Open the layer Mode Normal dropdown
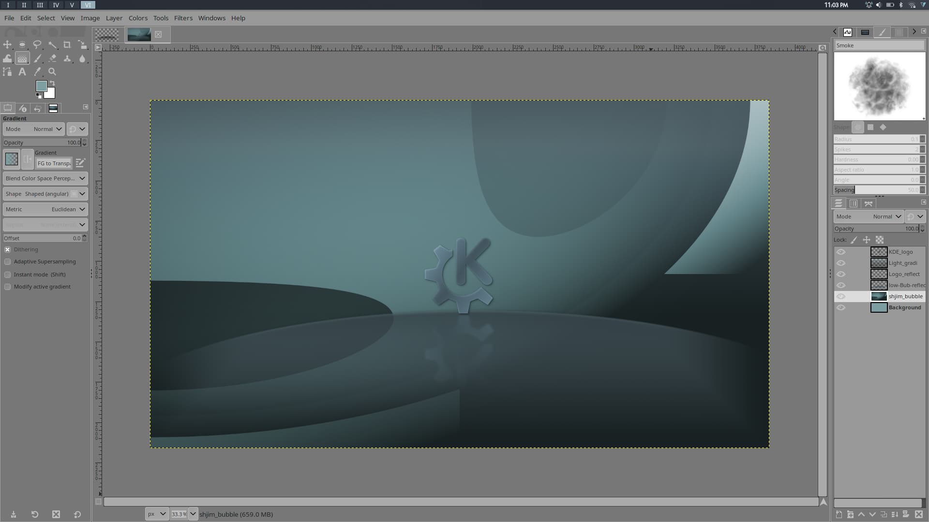 (869, 217)
